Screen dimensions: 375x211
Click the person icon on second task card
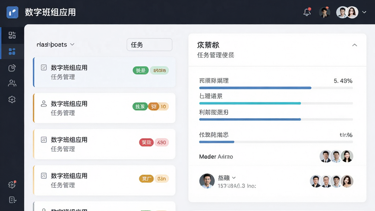pos(44,104)
